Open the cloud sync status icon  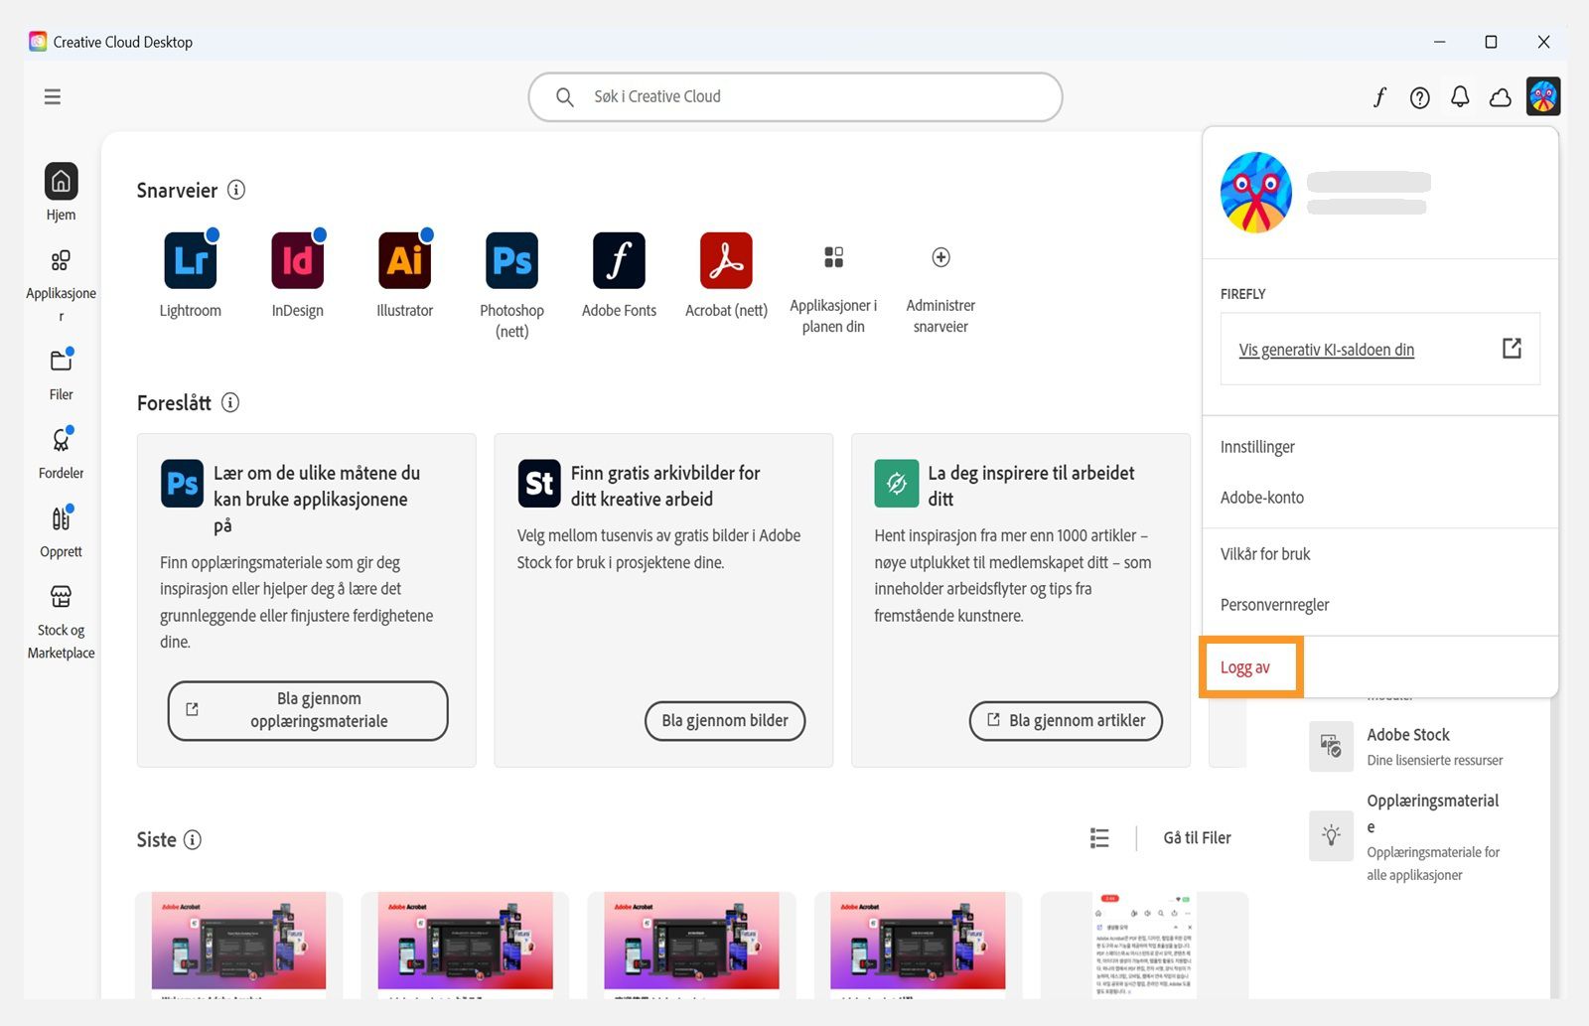click(1501, 97)
